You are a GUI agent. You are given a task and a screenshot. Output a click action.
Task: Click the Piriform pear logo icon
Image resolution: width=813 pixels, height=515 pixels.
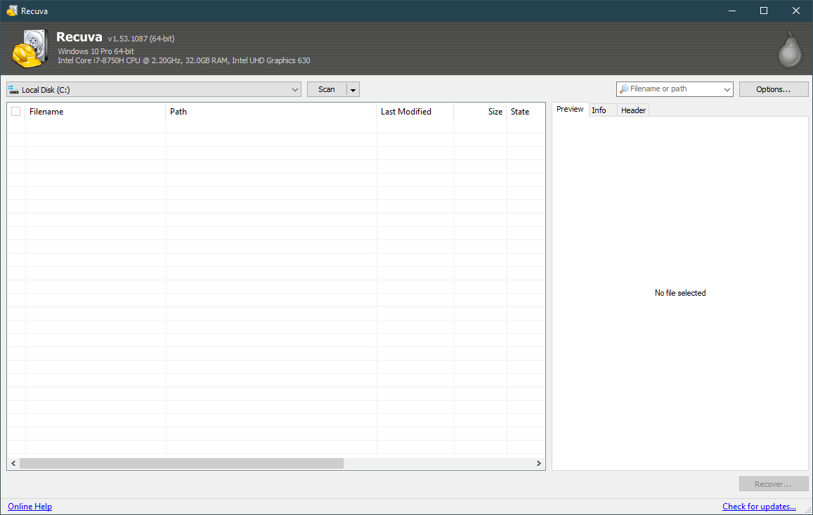pyautogui.click(x=791, y=51)
